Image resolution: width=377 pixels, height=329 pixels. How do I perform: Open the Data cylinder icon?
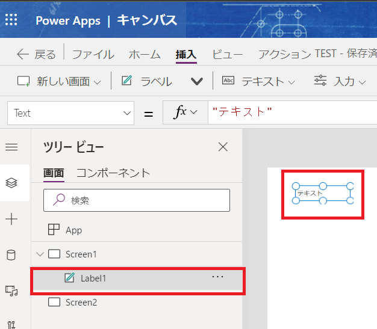point(11,255)
